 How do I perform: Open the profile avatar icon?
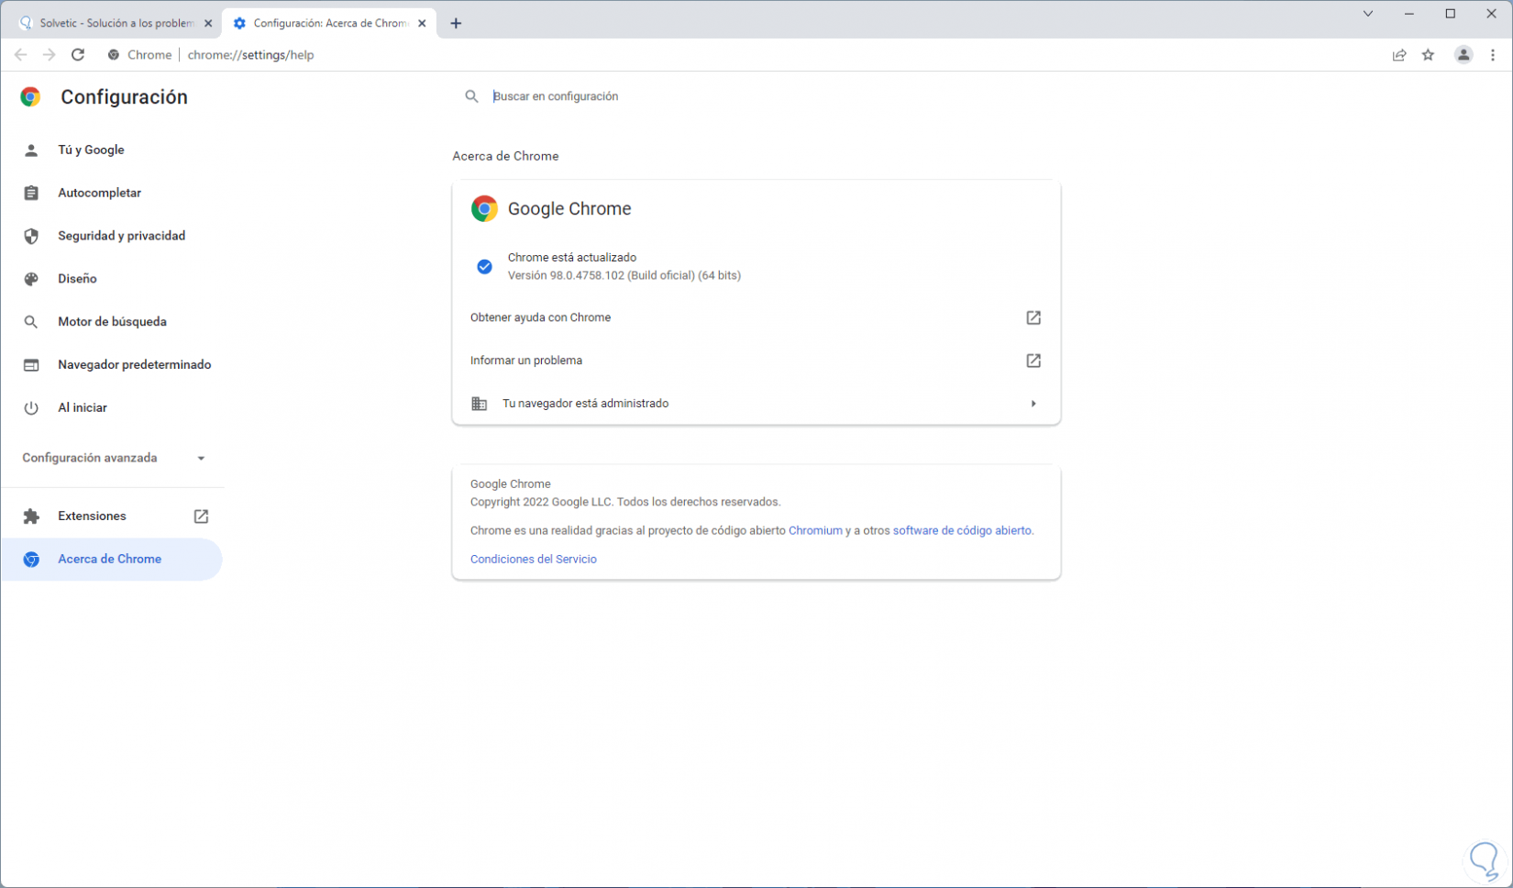1463,55
